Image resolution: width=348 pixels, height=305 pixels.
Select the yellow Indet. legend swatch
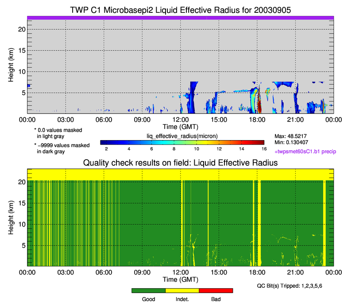182,290
